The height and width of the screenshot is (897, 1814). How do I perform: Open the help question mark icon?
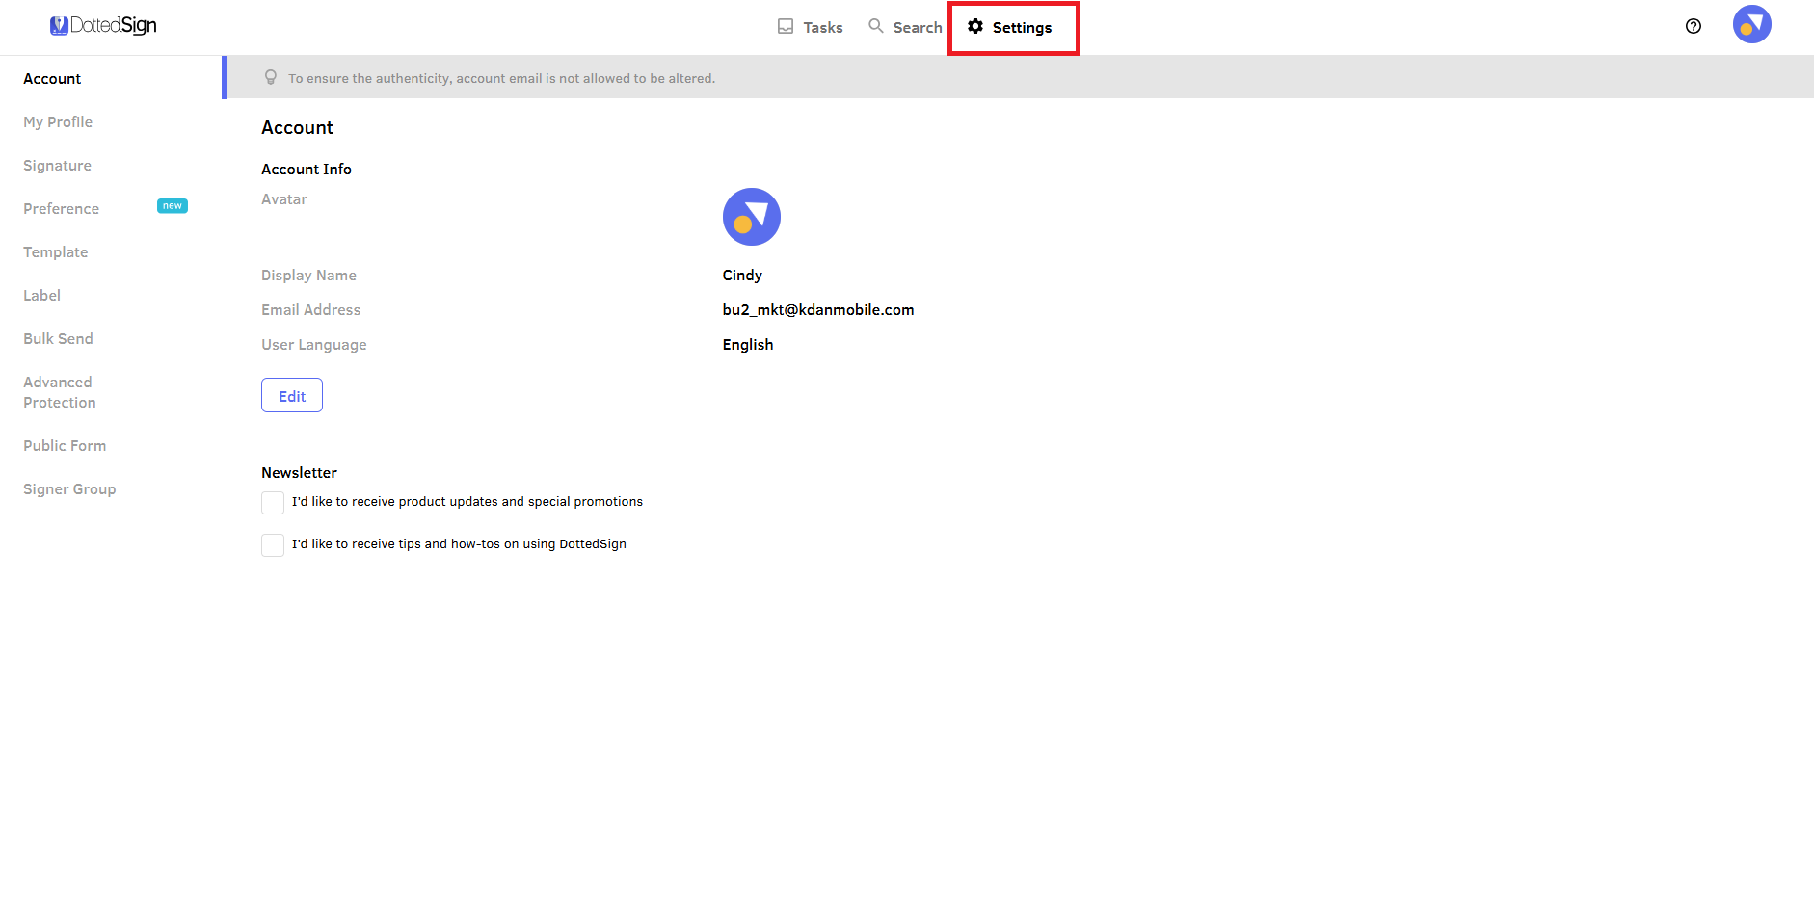(1693, 26)
